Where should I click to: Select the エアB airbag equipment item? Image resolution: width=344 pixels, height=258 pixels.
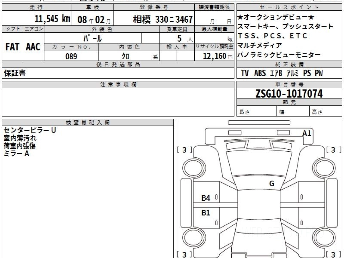pyautogui.click(x=276, y=73)
